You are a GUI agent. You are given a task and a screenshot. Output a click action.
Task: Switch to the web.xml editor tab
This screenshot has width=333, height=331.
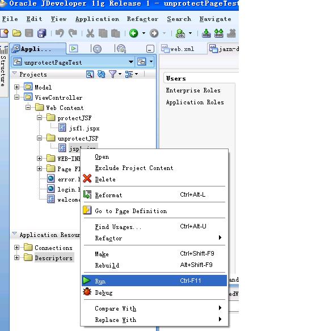tap(182, 49)
